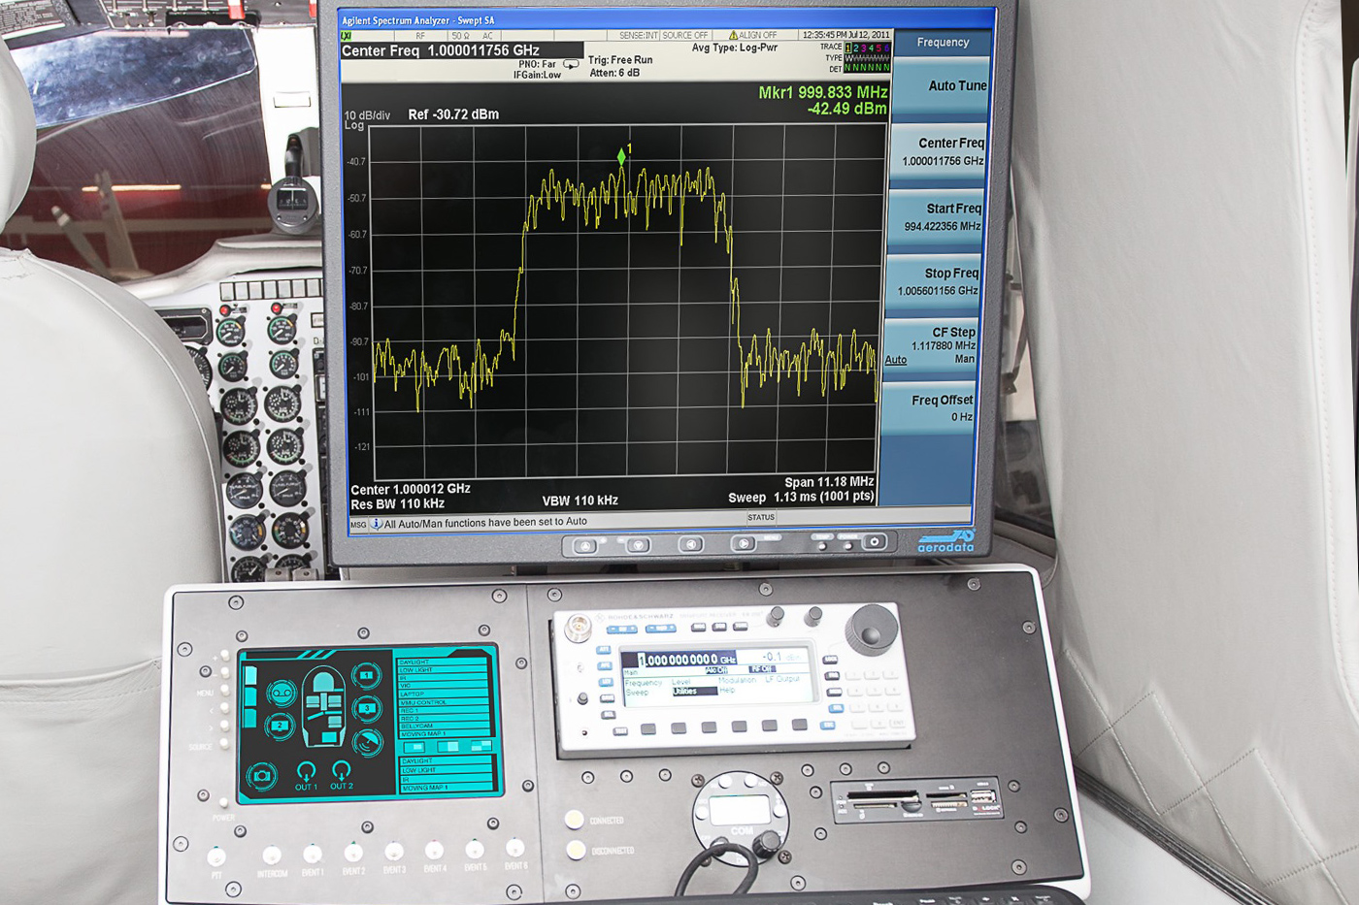1359x905 pixels.
Task: Select BELLYCAM in the source list
Action: pos(445,726)
